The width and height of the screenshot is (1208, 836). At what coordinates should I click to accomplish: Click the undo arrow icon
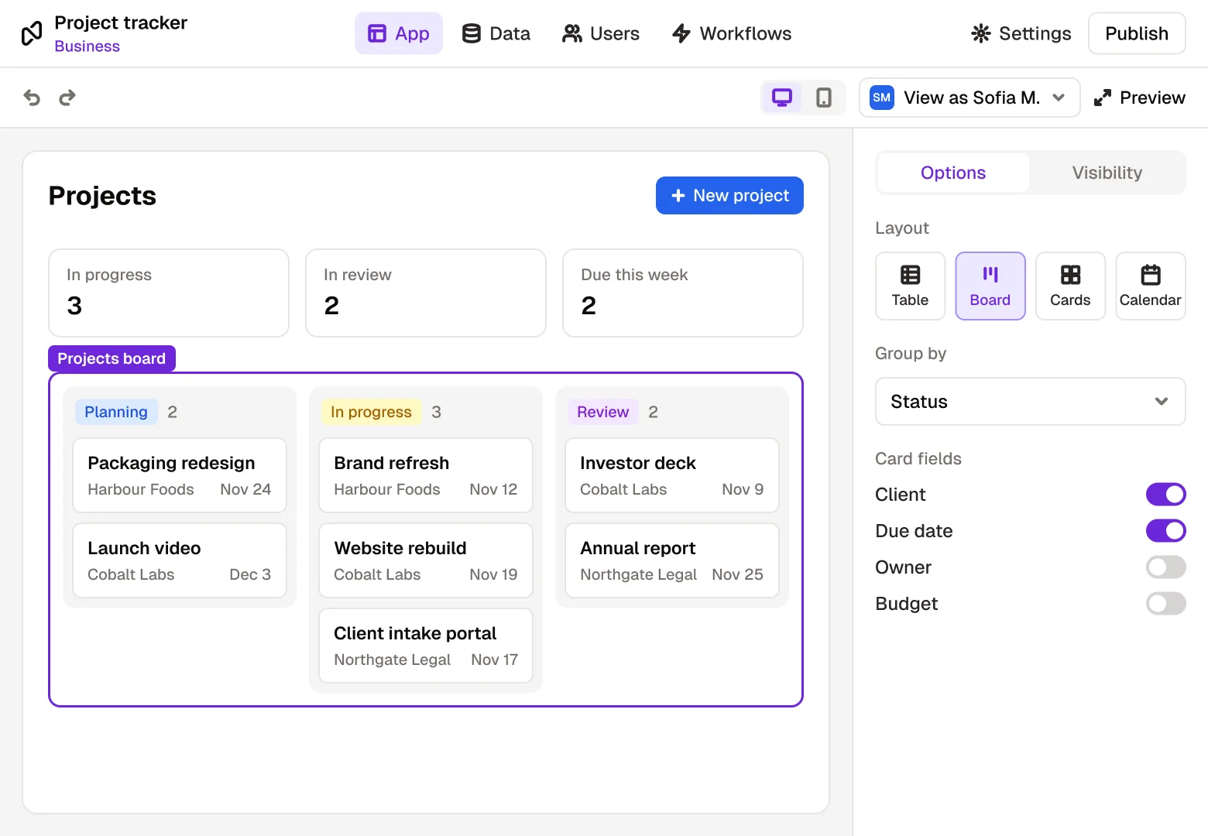32,98
